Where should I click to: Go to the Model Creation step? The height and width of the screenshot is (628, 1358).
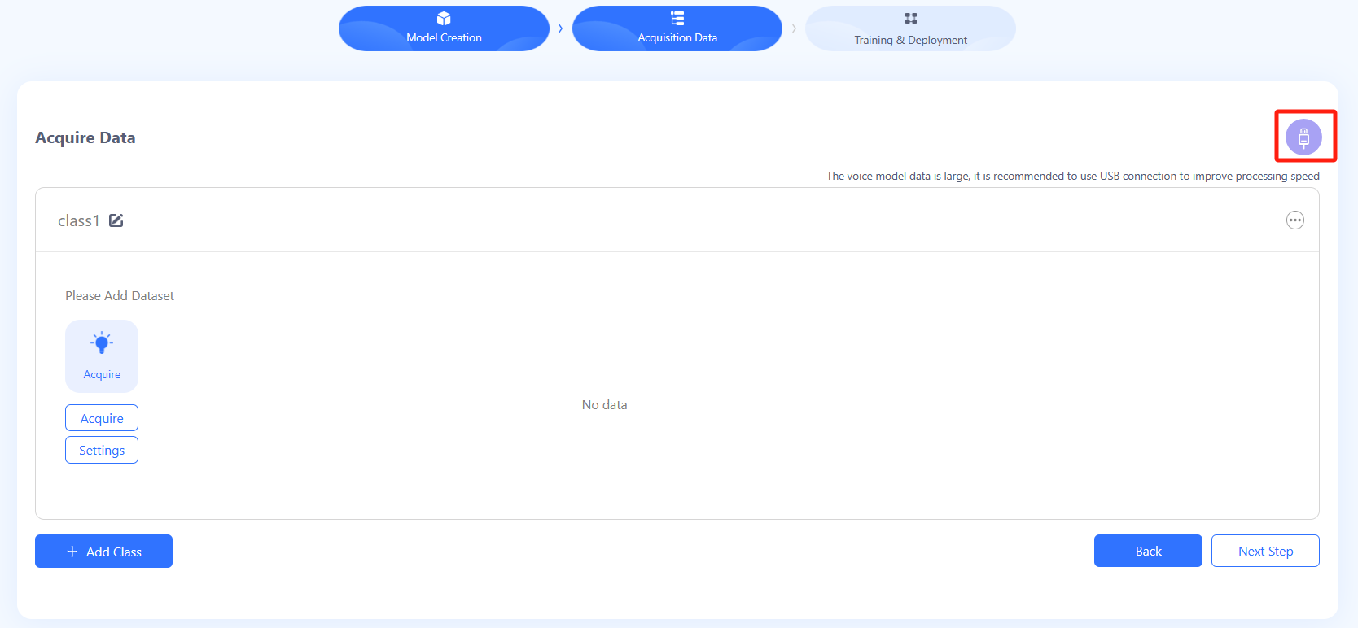pos(444,37)
